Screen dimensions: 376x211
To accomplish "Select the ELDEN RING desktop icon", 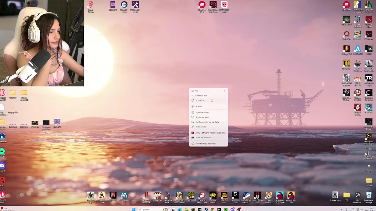I will (x=347, y=21).
